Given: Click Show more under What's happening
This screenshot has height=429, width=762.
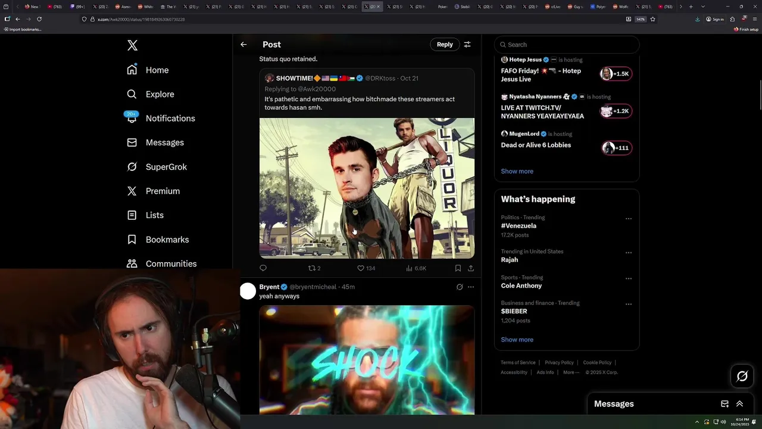Looking at the screenshot, I should (517, 340).
